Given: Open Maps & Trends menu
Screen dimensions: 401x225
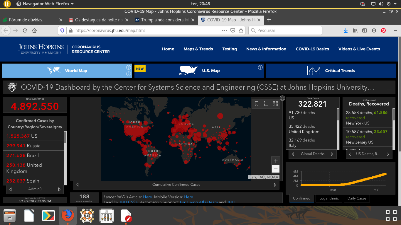Looking at the screenshot, I should [x=198, y=49].
